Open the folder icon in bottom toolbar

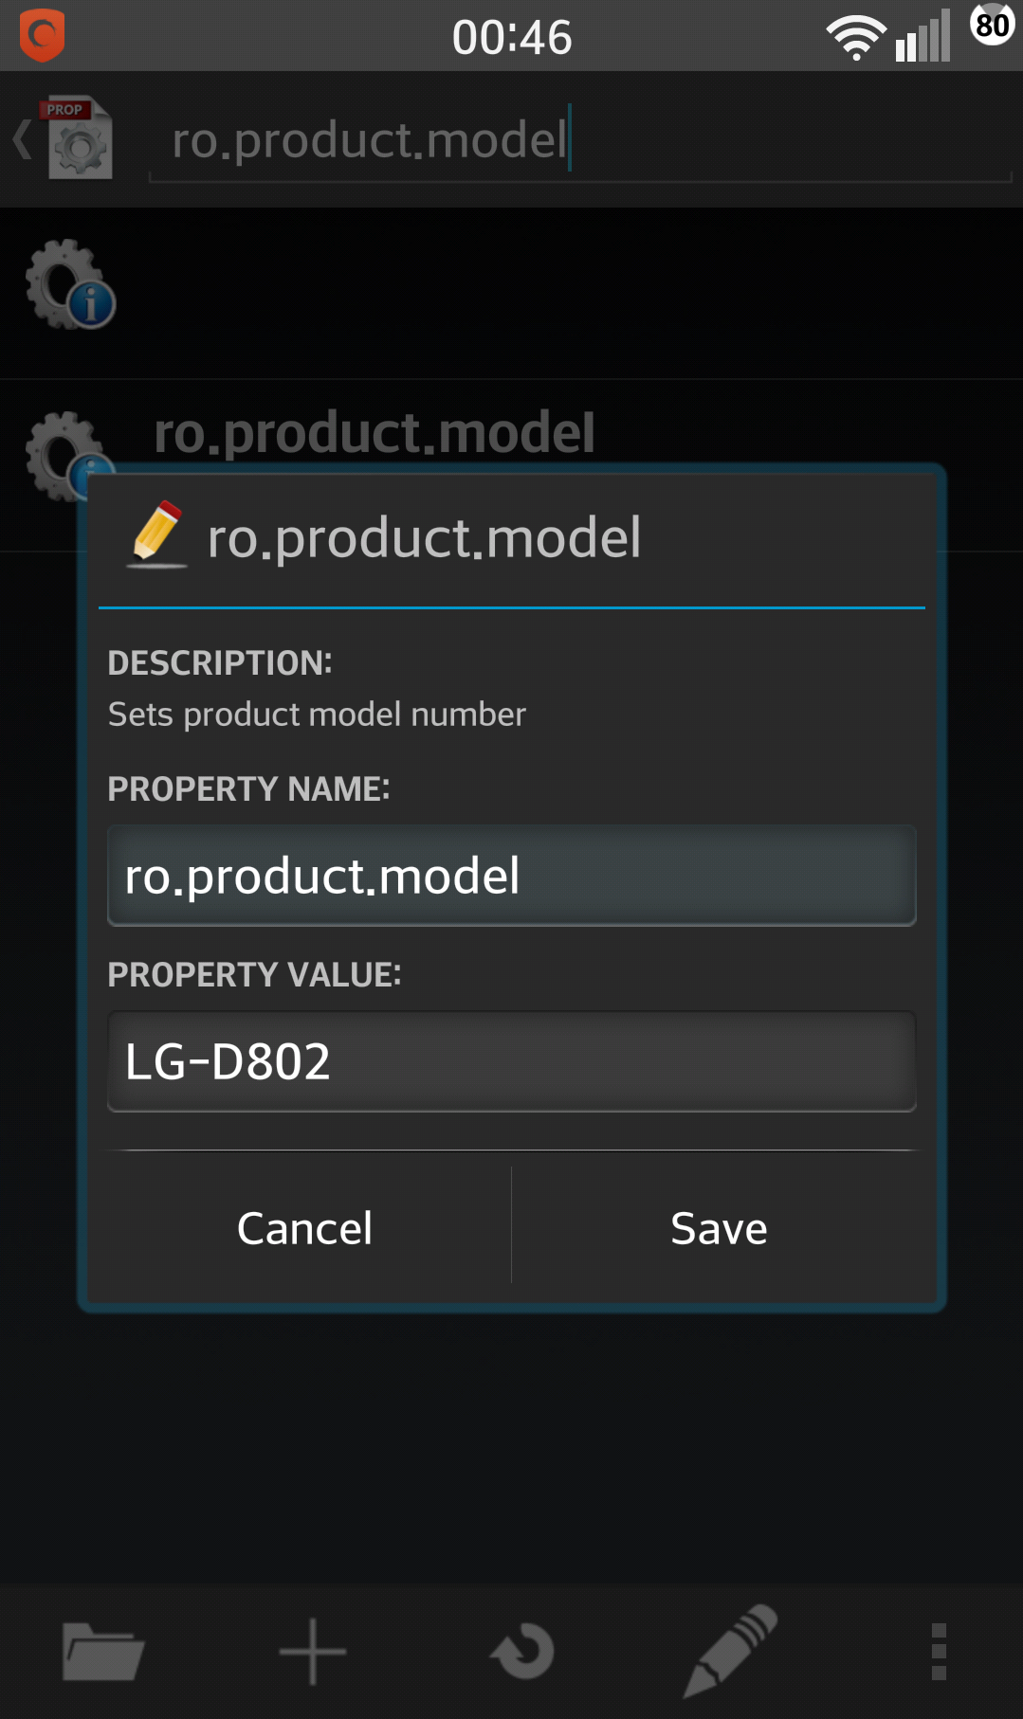(102, 1651)
